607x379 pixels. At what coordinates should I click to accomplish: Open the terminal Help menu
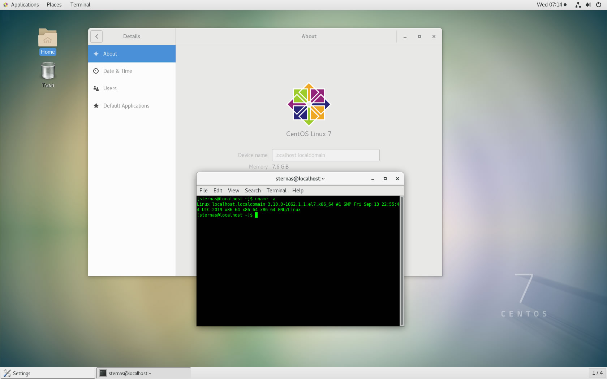tap(298, 191)
